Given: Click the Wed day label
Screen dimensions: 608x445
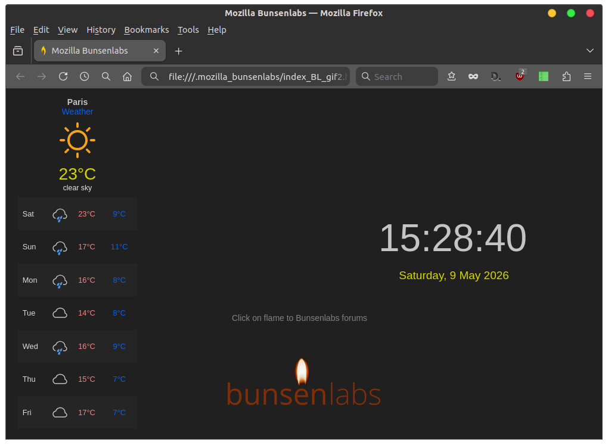Looking at the screenshot, I should [x=30, y=347].
